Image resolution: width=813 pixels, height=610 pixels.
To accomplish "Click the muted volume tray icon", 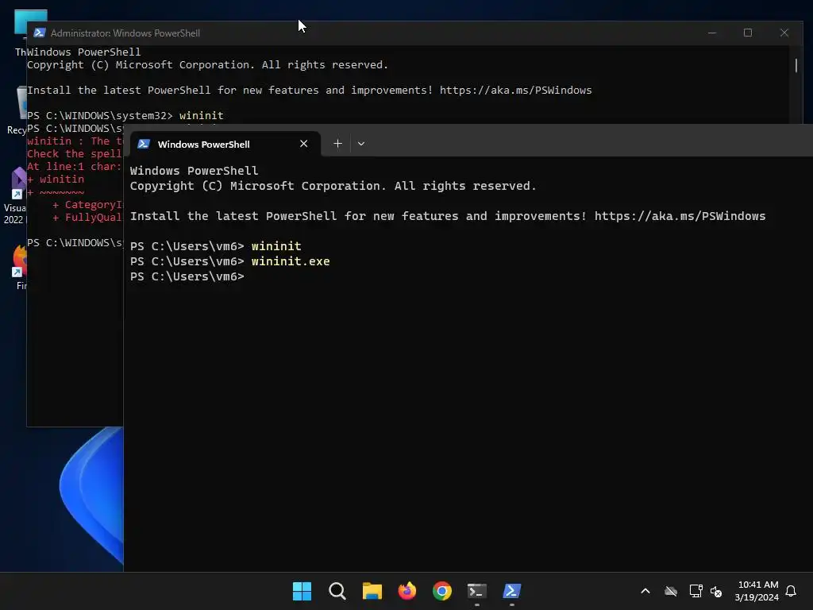I will tap(716, 591).
